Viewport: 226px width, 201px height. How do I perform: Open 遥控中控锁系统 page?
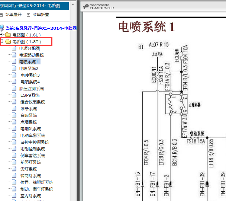pyautogui.click(x=35, y=142)
